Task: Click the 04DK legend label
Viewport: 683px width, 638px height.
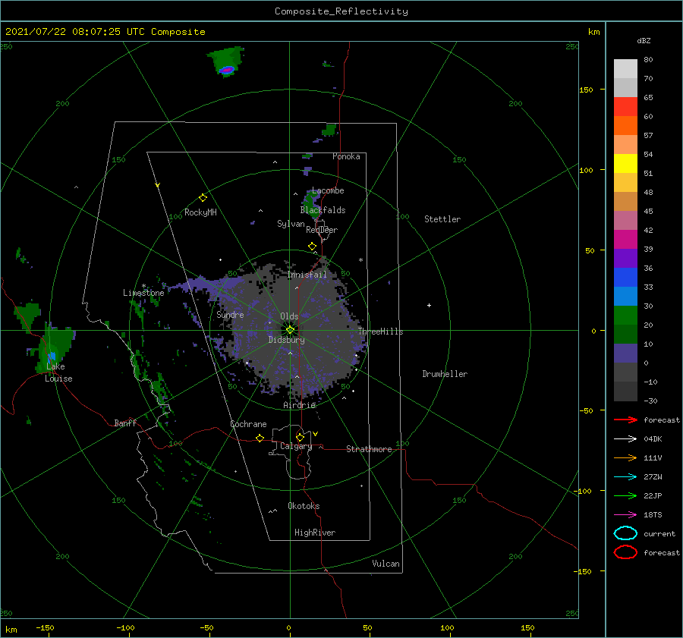Action: coord(653,439)
